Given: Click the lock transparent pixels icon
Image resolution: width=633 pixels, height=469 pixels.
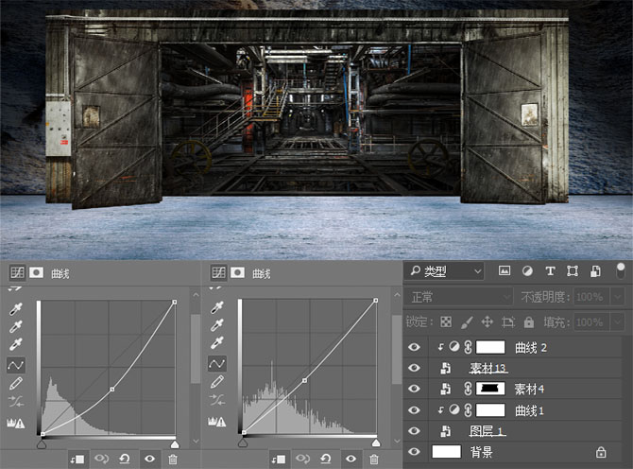Looking at the screenshot, I should tap(446, 321).
